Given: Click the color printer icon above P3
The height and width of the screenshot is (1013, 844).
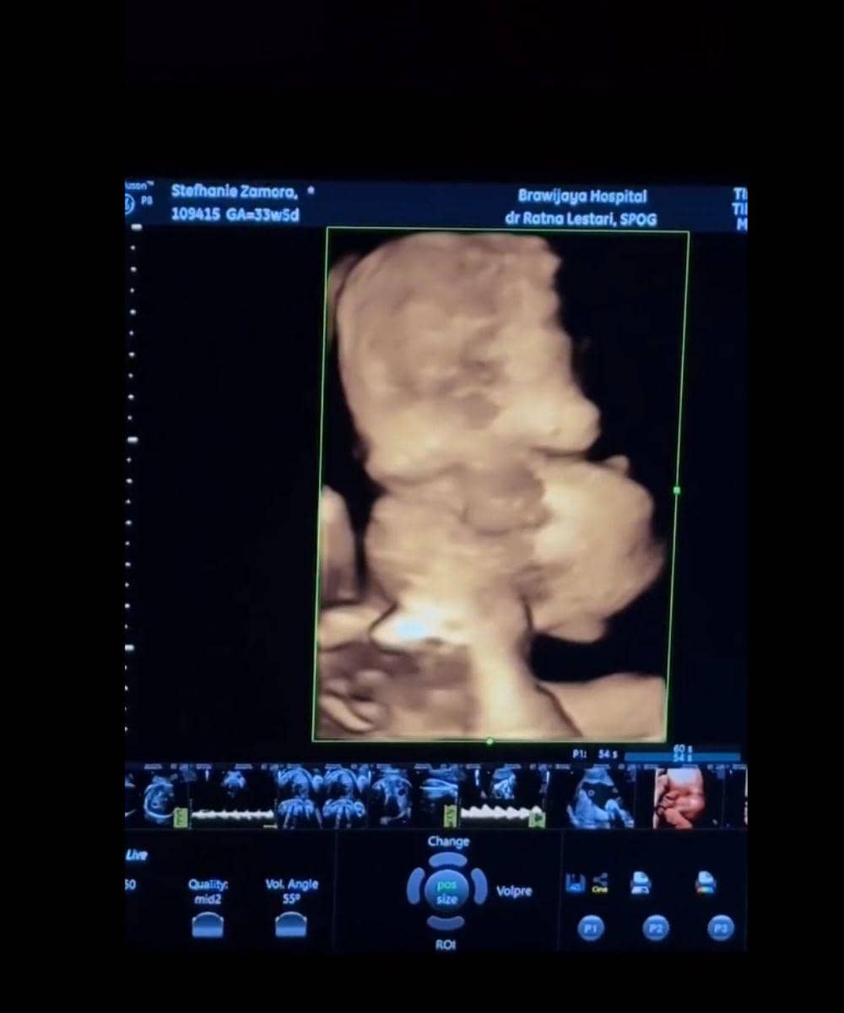Looking at the screenshot, I should coord(705,883).
